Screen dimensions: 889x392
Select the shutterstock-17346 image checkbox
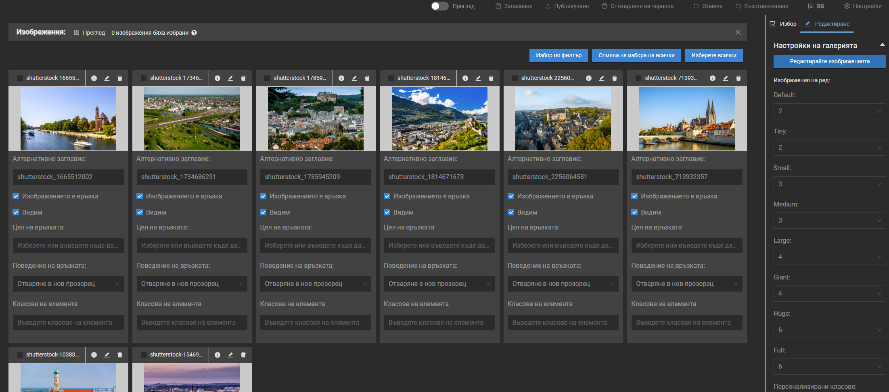click(143, 78)
